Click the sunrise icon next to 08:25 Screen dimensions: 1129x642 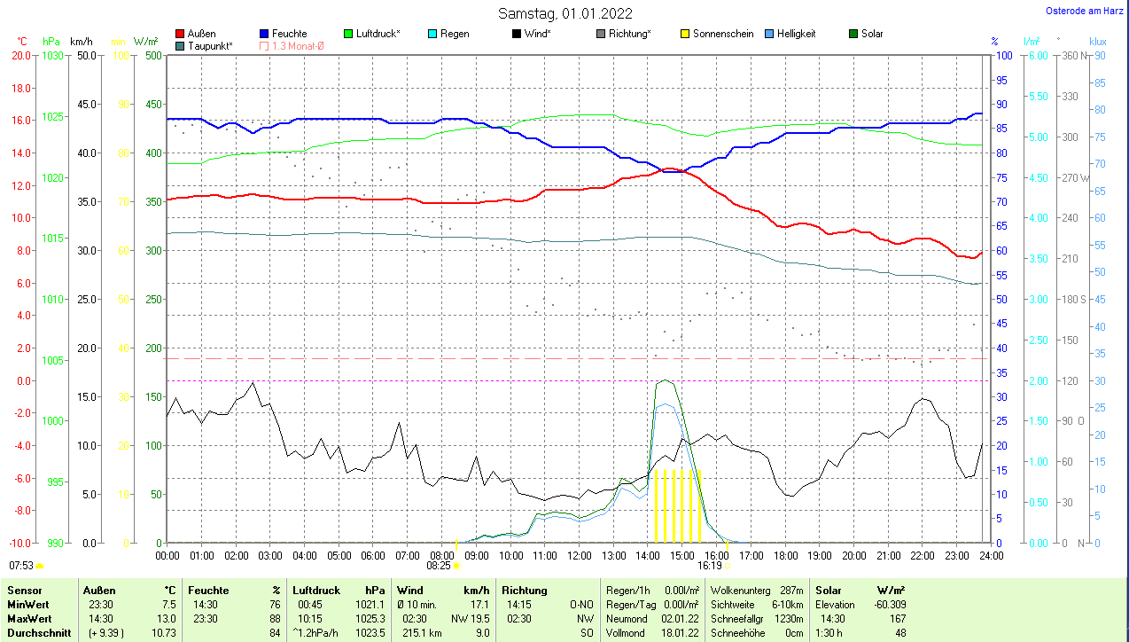coord(457,565)
